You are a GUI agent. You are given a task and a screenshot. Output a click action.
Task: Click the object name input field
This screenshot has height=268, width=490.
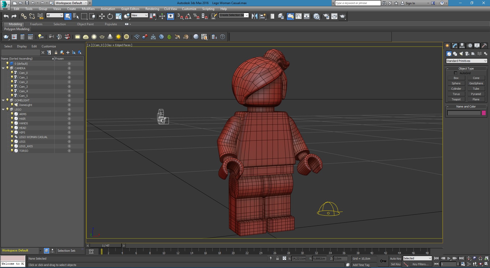click(464, 113)
